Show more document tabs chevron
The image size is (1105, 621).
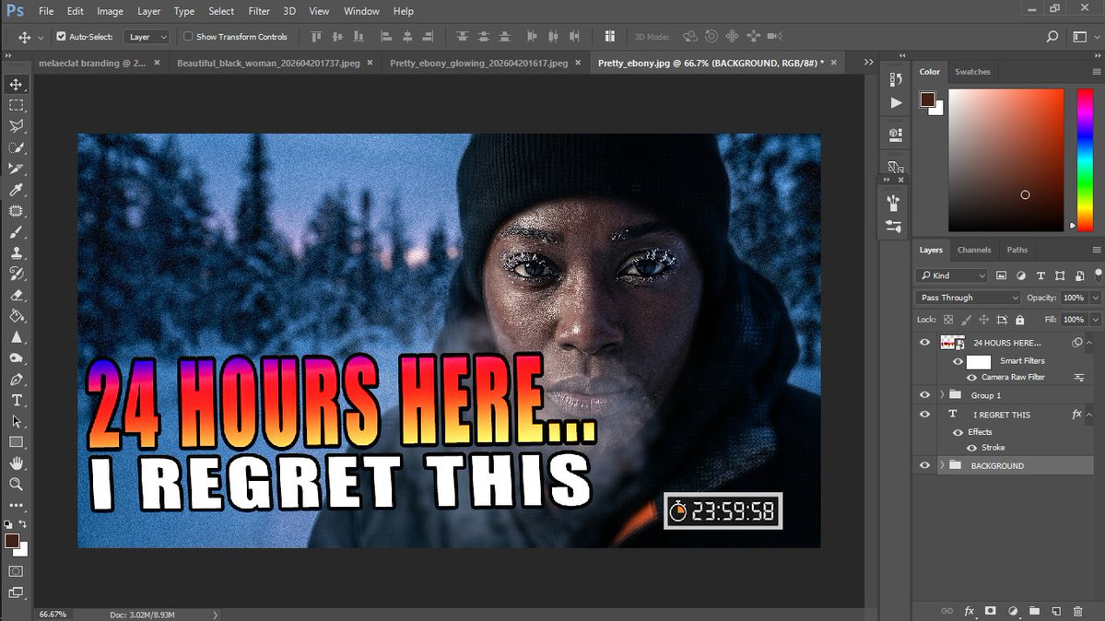pos(869,62)
